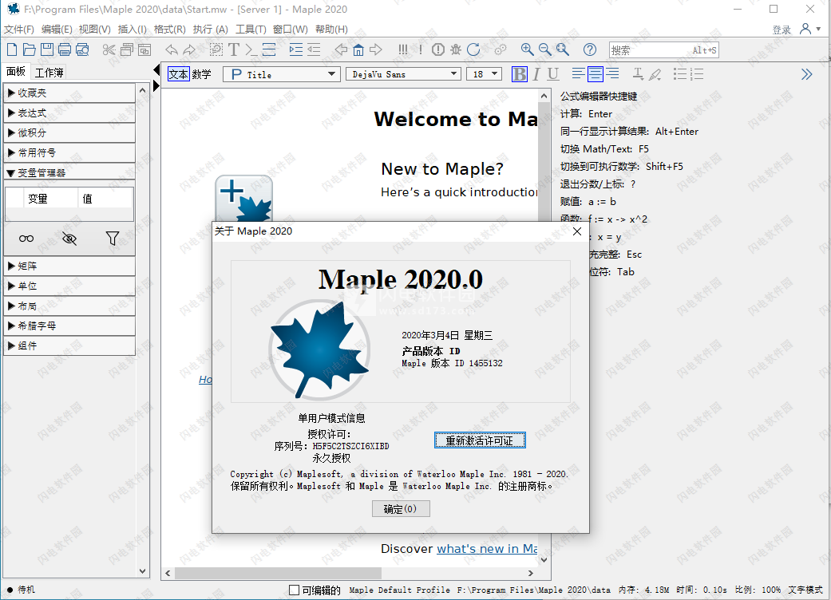
Task: Open the 文件(F) menu
Action: [19, 30]
